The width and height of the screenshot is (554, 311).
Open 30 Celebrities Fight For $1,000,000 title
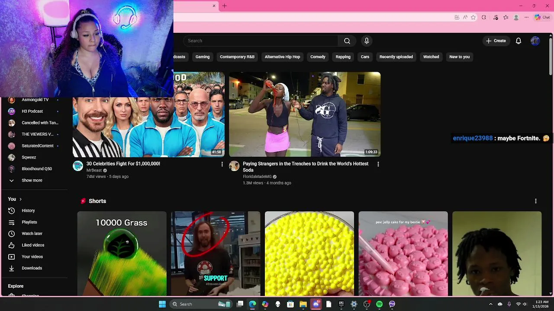123,164
